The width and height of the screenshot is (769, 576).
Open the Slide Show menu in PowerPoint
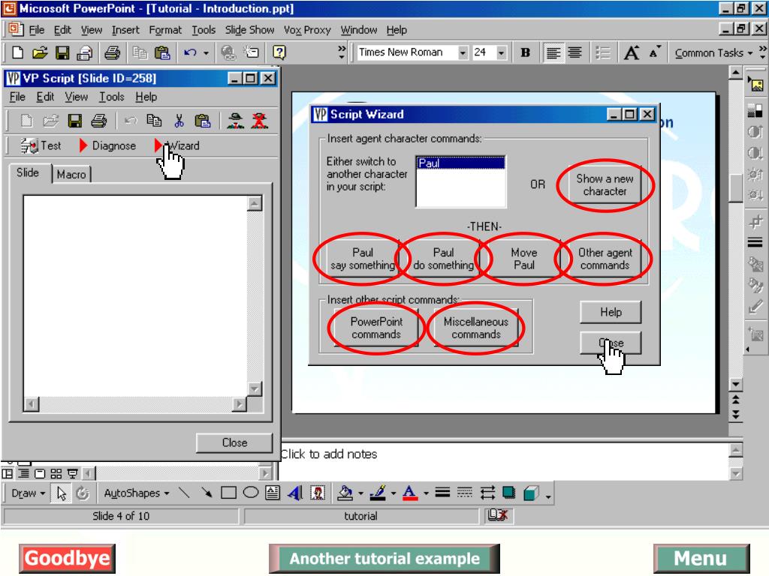click(249, 30)
